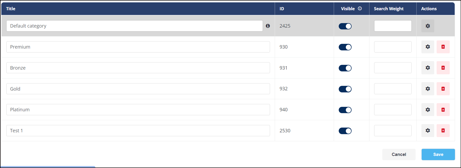Image resolution: width=461 pixels, height=168 pixels.
Task: Focus the Premium title input field
Action: click(x=138, y=47)
